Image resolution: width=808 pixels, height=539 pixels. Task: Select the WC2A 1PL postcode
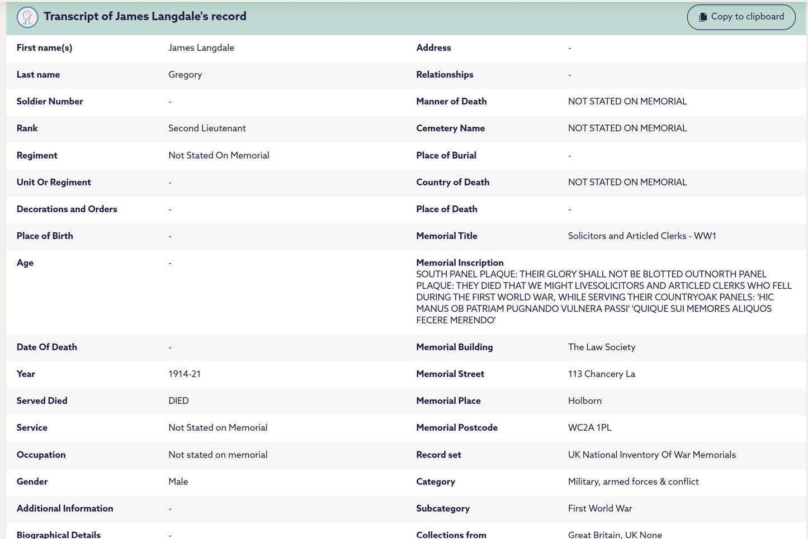(x=589, y=428)
